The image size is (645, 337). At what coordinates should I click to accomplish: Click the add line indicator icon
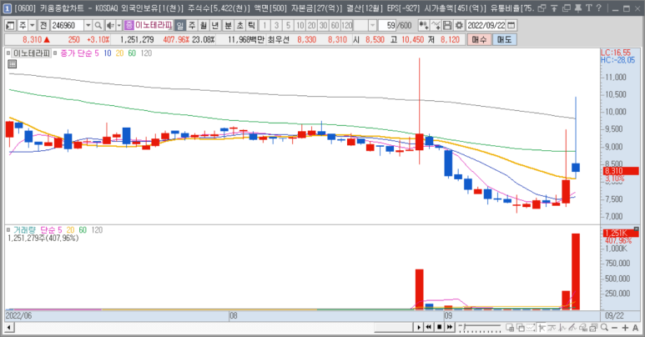[436, 26]
